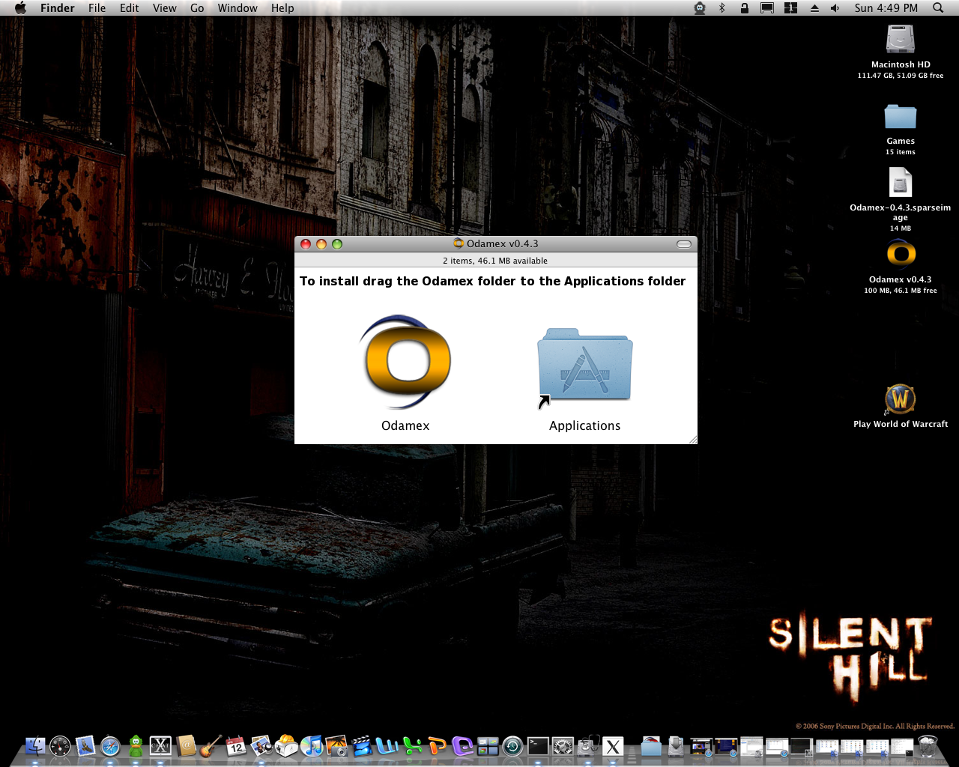Open the Spotlight search icon
Viewport: 959px width, 767px height.
point(938,8)
